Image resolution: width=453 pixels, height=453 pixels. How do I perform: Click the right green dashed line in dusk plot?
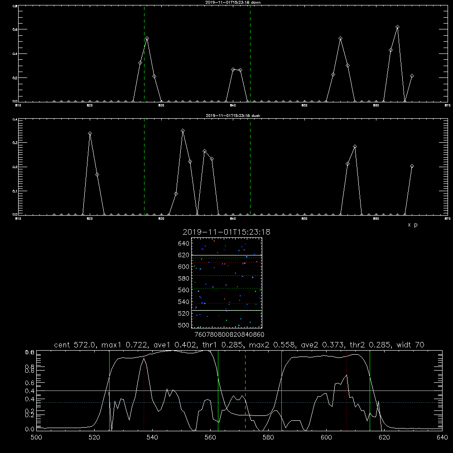tap(250, 167)
